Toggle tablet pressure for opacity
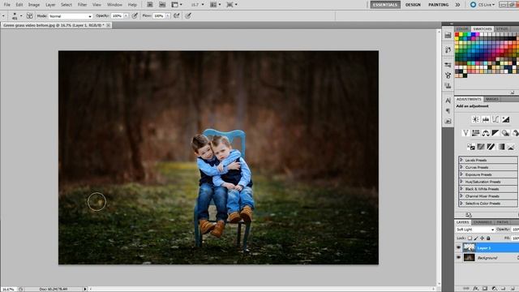This screenshot has height=292, width=519. coord(135,15)
